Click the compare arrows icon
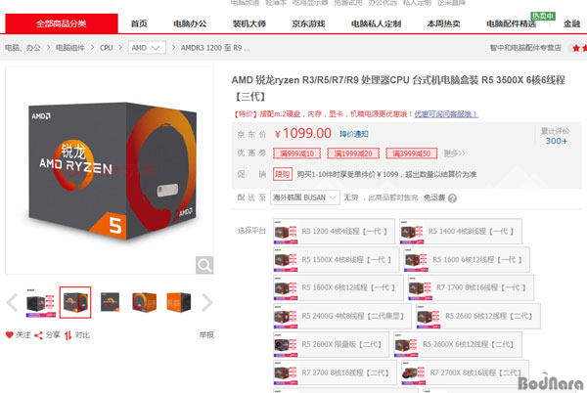 coord(68,335)
